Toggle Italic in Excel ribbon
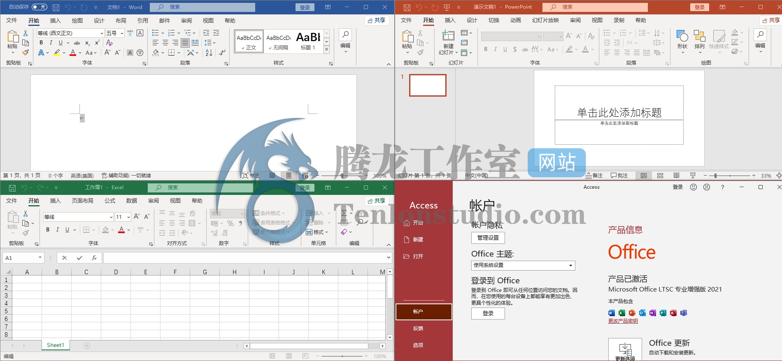 click(58, 230)
